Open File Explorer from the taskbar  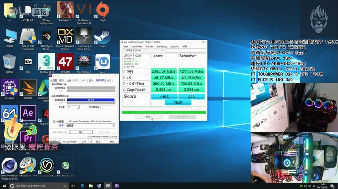pos(91,186)
